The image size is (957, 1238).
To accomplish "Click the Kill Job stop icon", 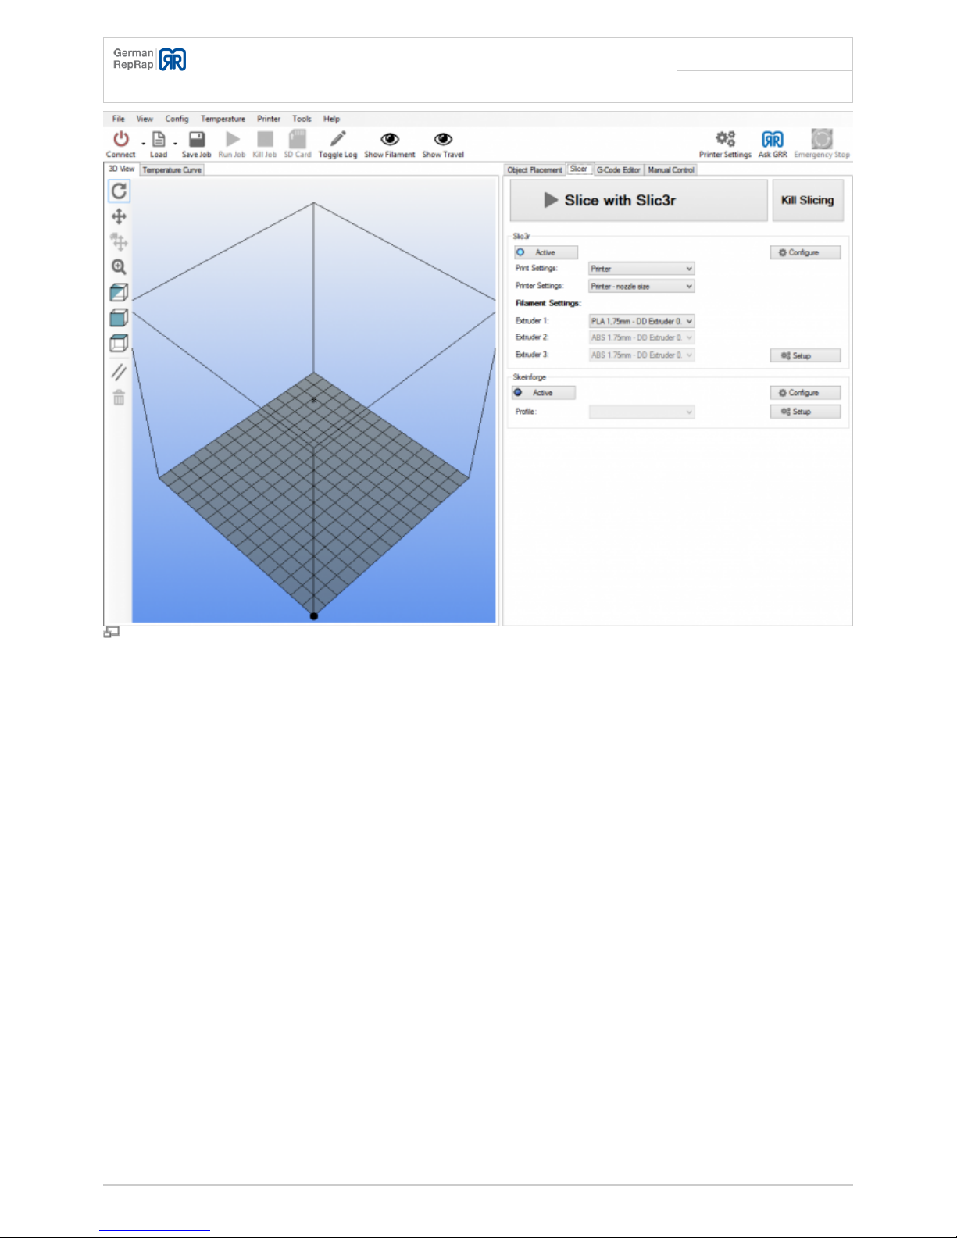I will 265,139.
